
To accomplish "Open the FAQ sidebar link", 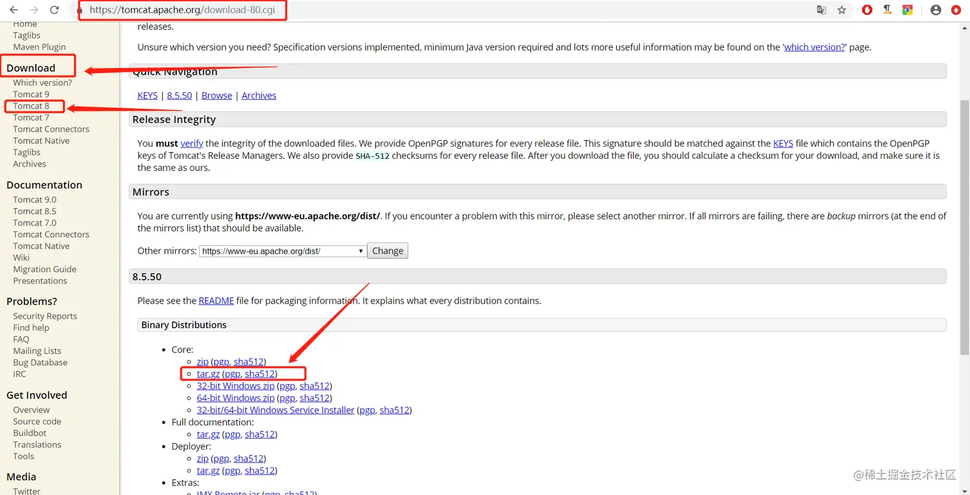I will coord(21,339).
